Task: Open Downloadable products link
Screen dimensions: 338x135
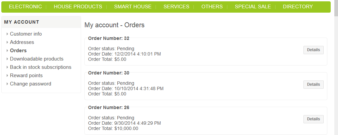Action: (x=37, y=59)
